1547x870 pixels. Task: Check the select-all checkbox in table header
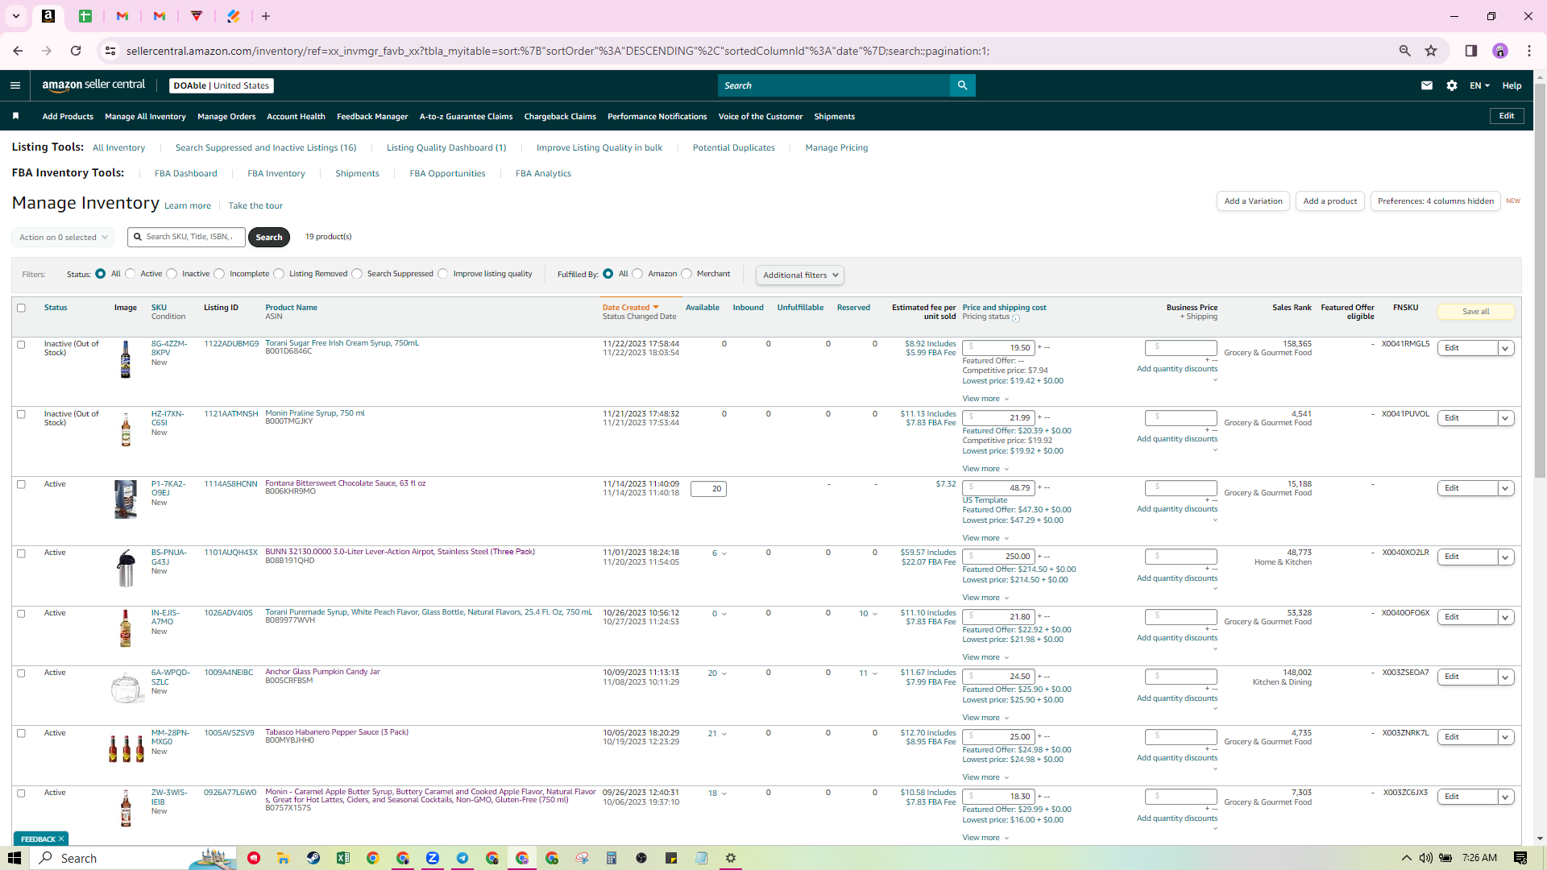click(22, 308)
